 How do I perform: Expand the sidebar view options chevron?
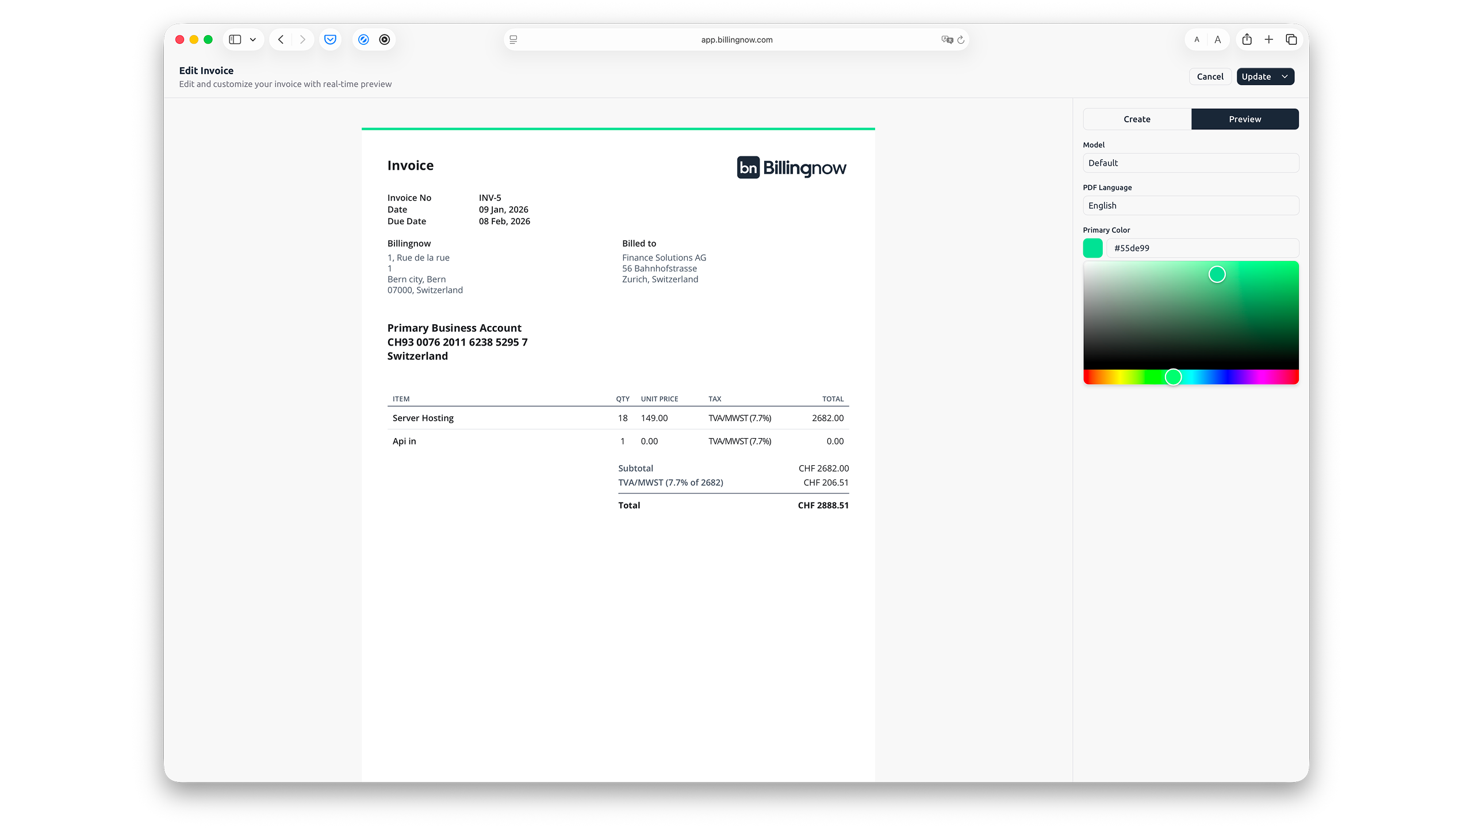click(x=252, y=39)
